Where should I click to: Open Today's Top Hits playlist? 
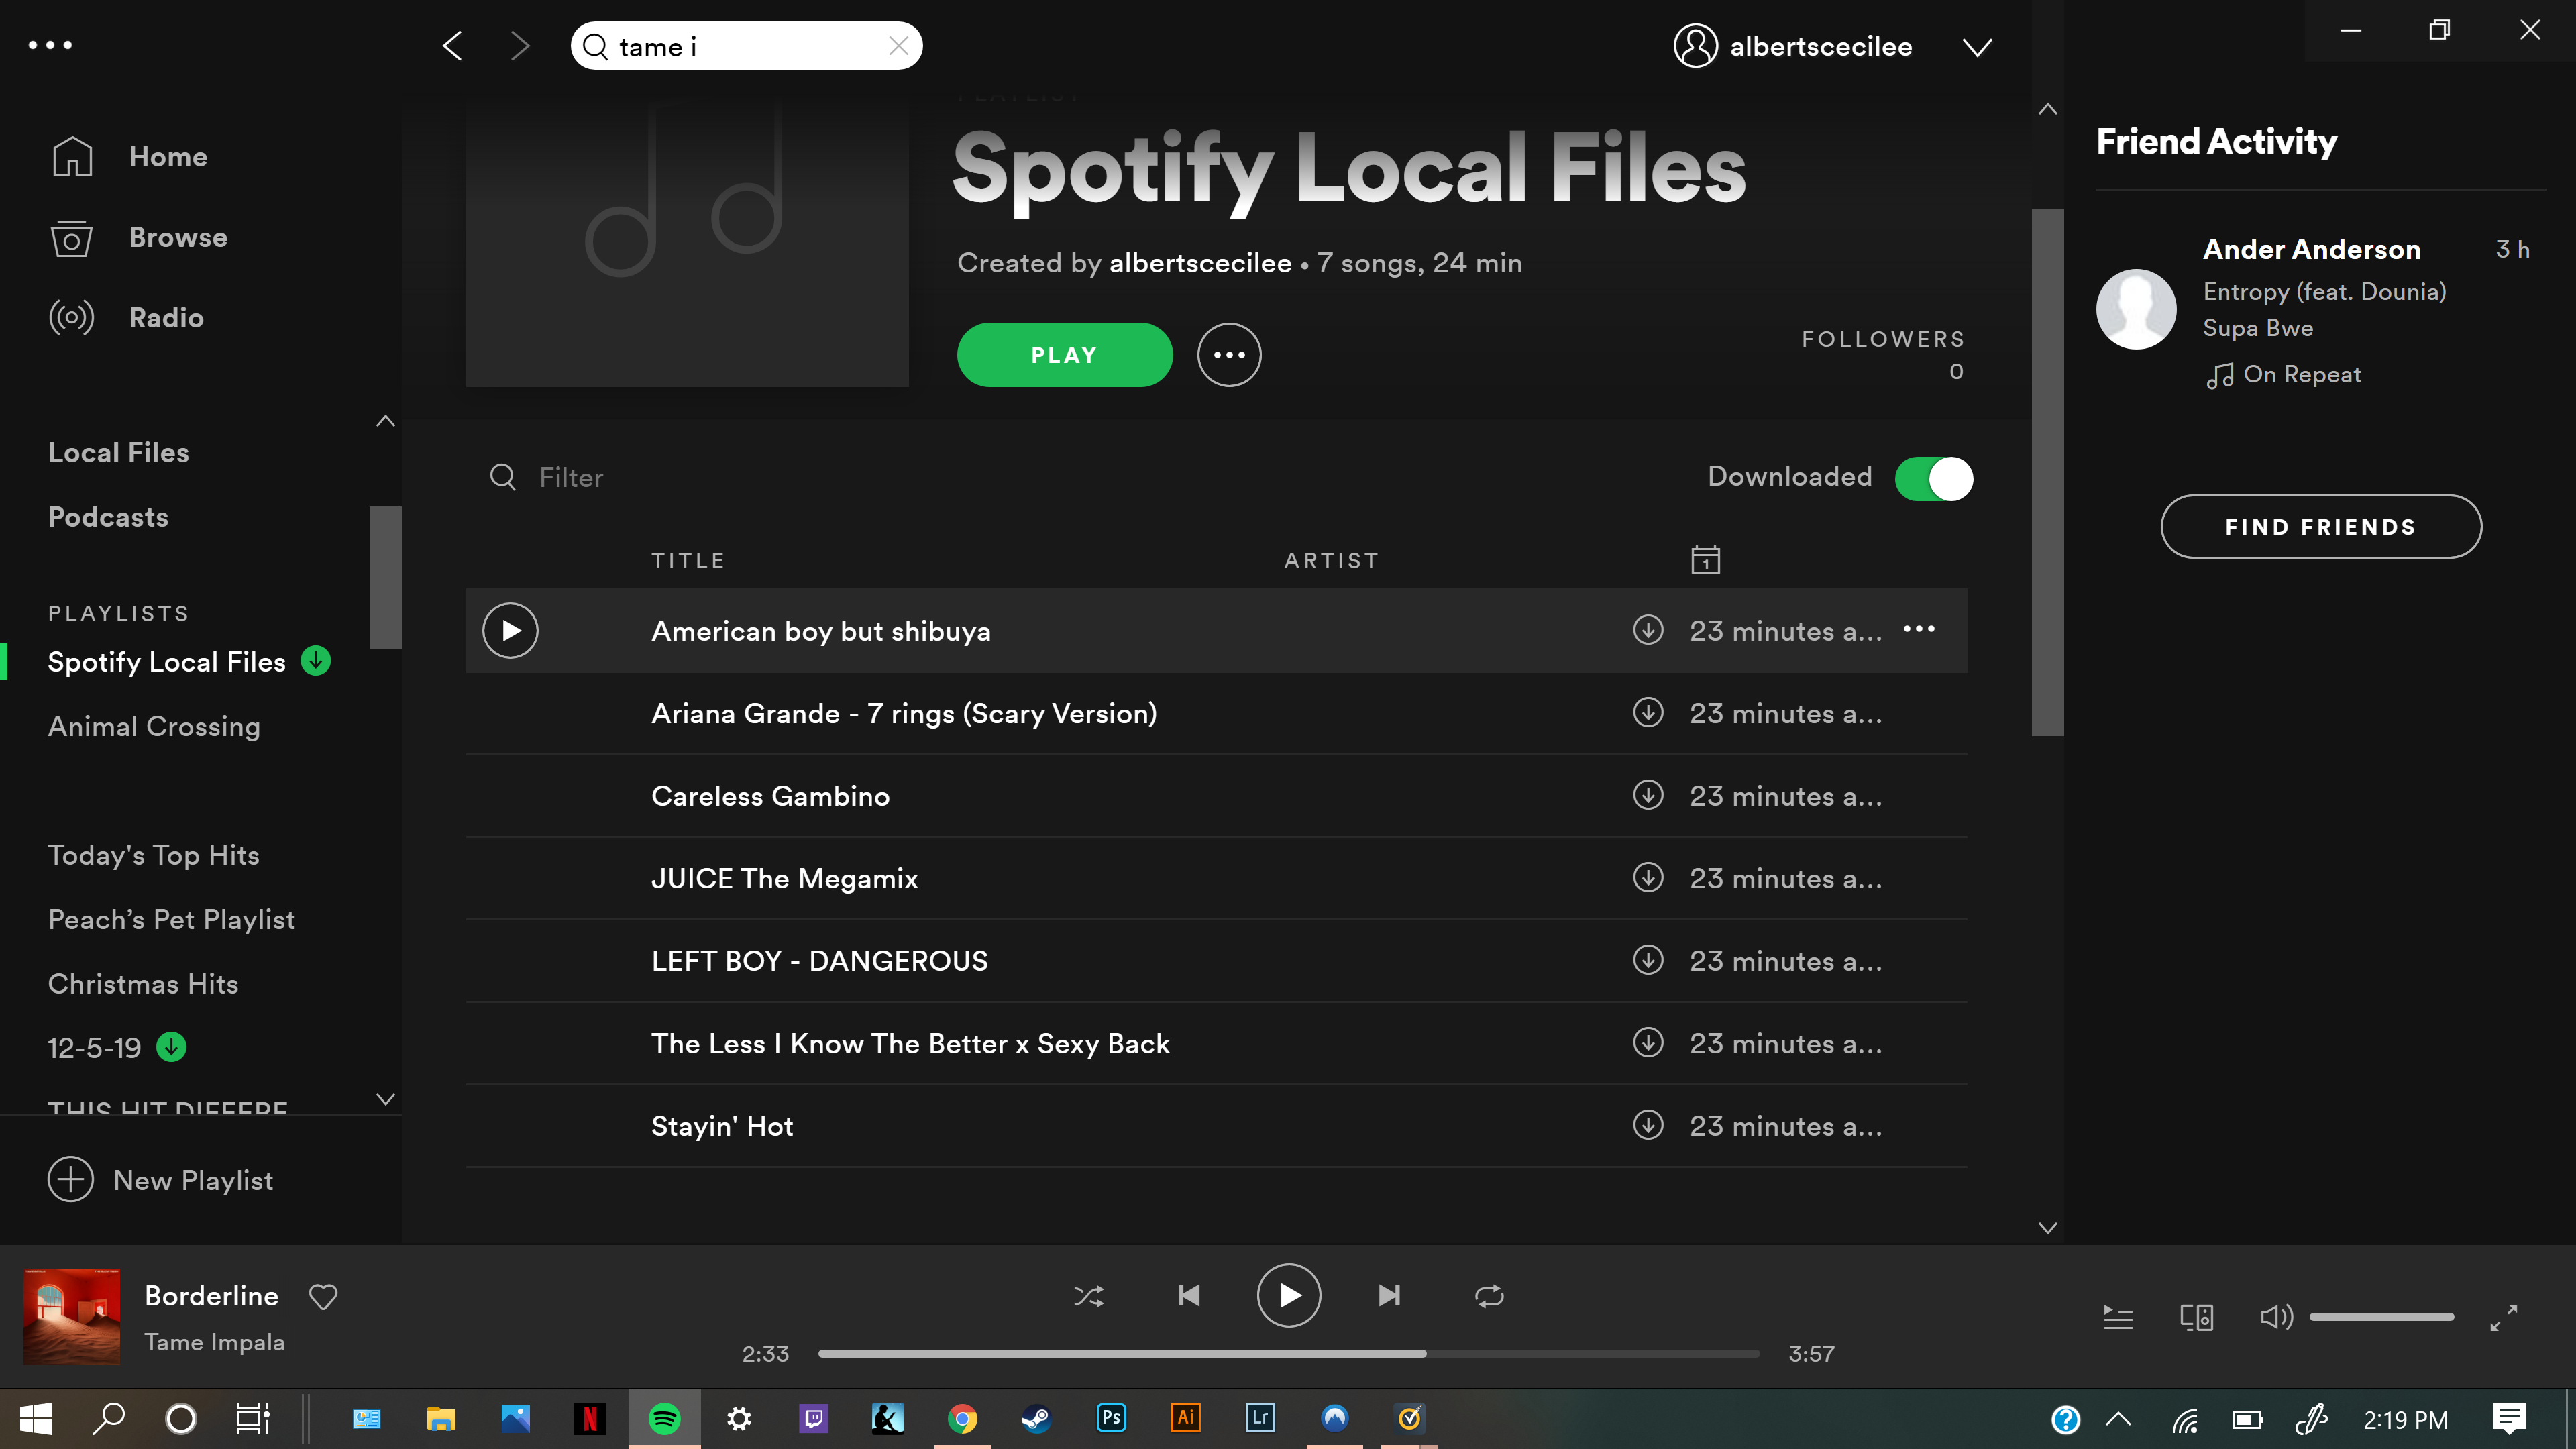(x=154, y=855)
